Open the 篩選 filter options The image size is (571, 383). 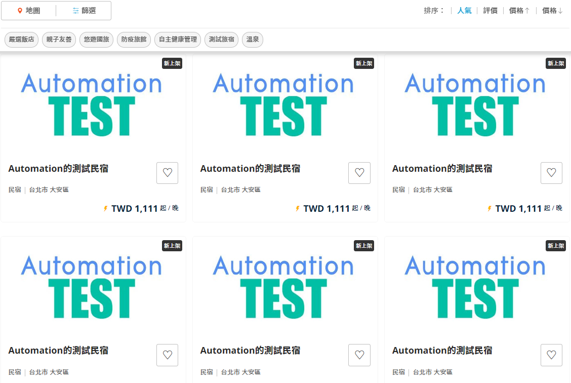pyautogui.click(x=84, y=11)
